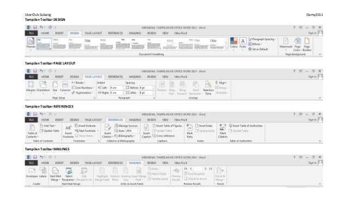348x212 pixels.
Task: Click Wrap Text in the Arrange group
Action: [x=172, y=88]
